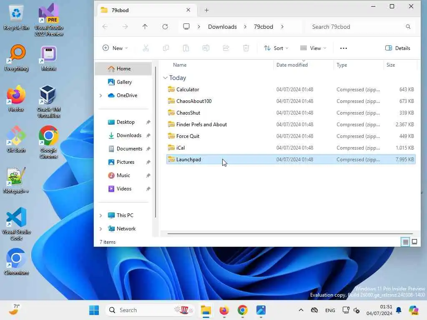Select Gallery in navigation pane
This screenshot has width=427, height=320.
click(123, 82)
